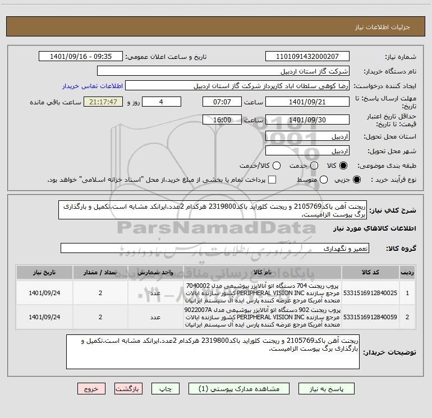Select the خدمت radio button

click(x=314, y=166)
